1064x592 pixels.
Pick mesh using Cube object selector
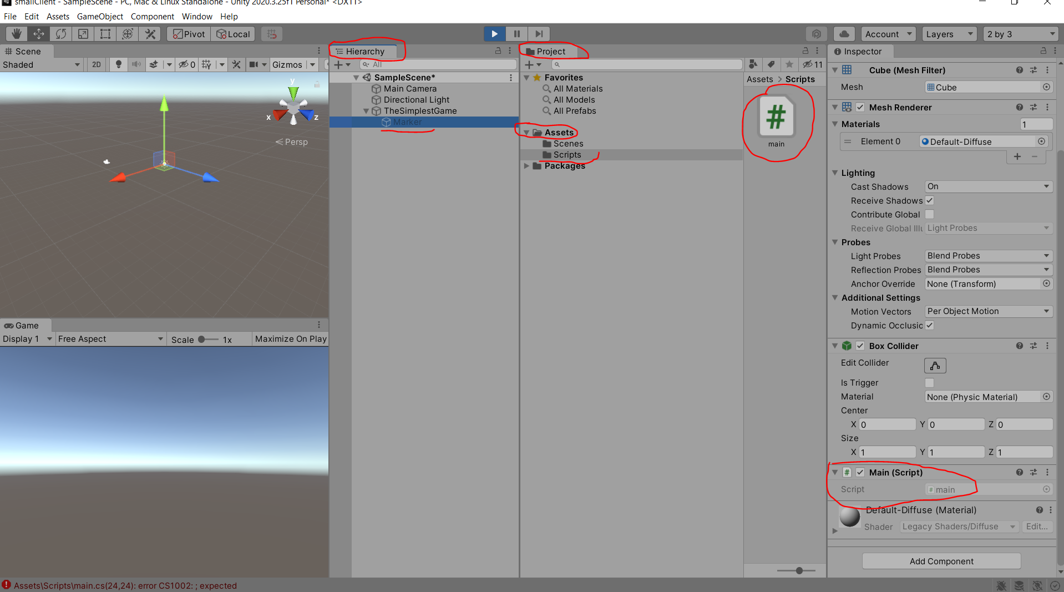click(x=1046, y=87)
